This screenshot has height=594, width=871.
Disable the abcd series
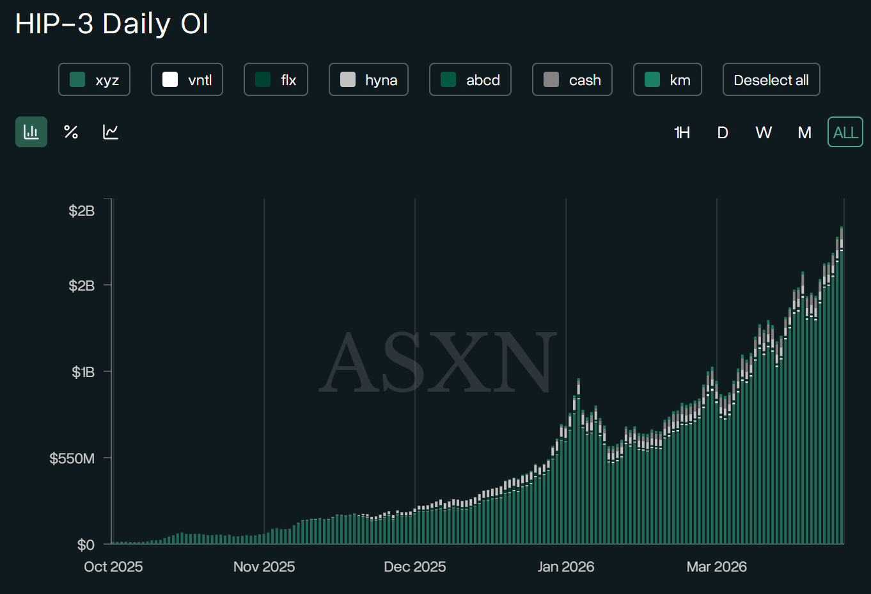click(470, 79)
